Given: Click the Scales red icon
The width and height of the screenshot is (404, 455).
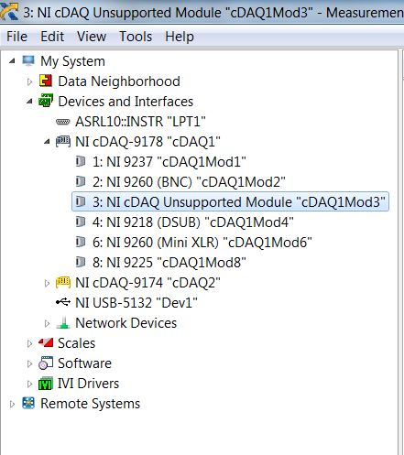Looking at the screenshot, I should pos(46,342).
